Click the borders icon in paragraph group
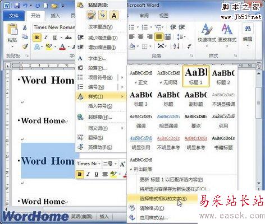The width and height of the screenshot is (265, 224). pyautogui.click(x=144, y=46)
